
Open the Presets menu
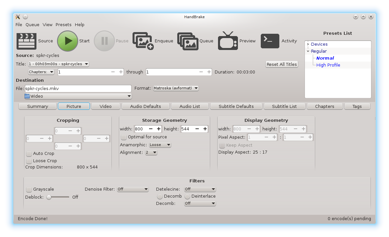pos(64,24)
